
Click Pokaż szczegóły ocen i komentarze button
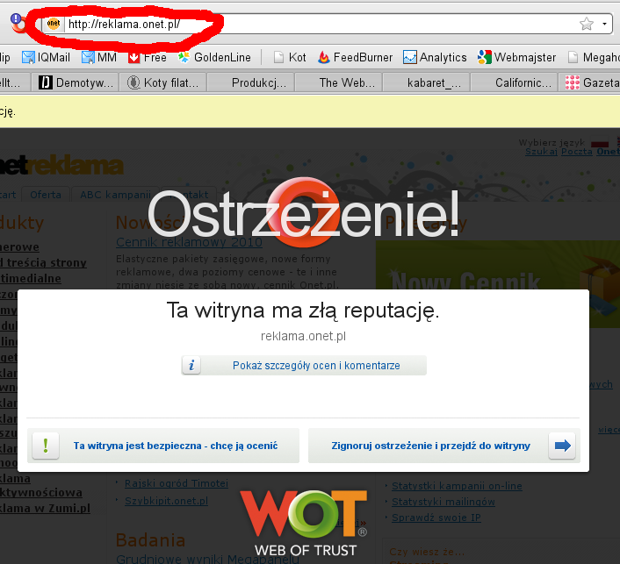click(x=304, y=366)
